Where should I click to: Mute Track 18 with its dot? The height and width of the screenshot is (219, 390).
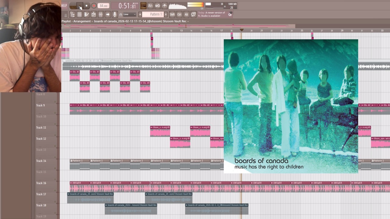tap(55, 213)
